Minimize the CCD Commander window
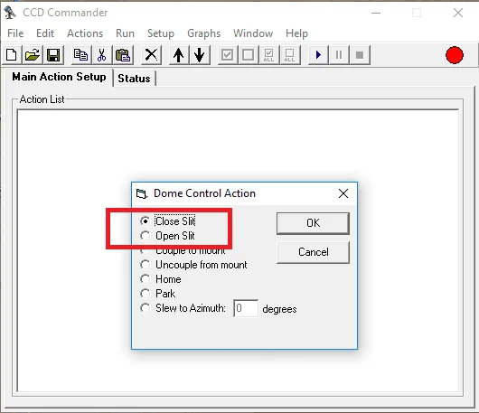This screenshot has width=479, height=413. click(x=376, y=13)
